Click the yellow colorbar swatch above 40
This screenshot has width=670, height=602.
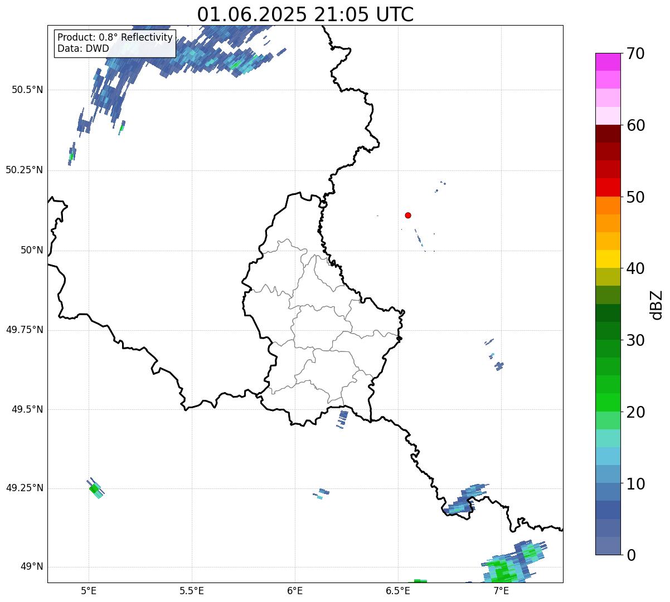click(608, 259)
